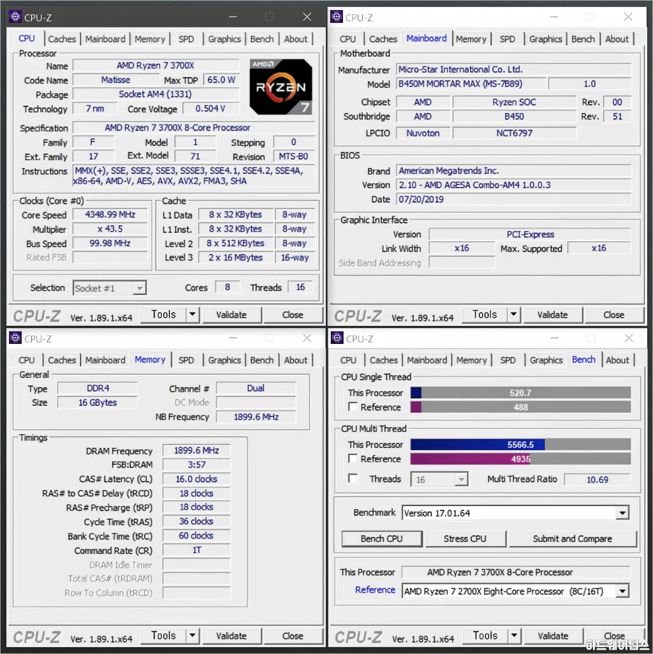
Task: Switch to Memory tab in the Mainboard window
Action: (x=471, y=39)
